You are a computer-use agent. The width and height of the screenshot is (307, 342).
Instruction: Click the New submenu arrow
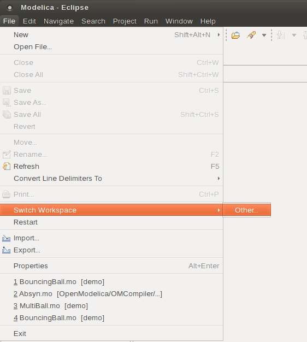tap(219, 34)
